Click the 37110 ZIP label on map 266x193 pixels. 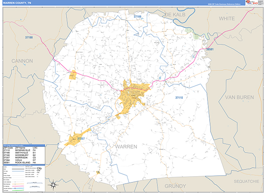pos(179,98)
